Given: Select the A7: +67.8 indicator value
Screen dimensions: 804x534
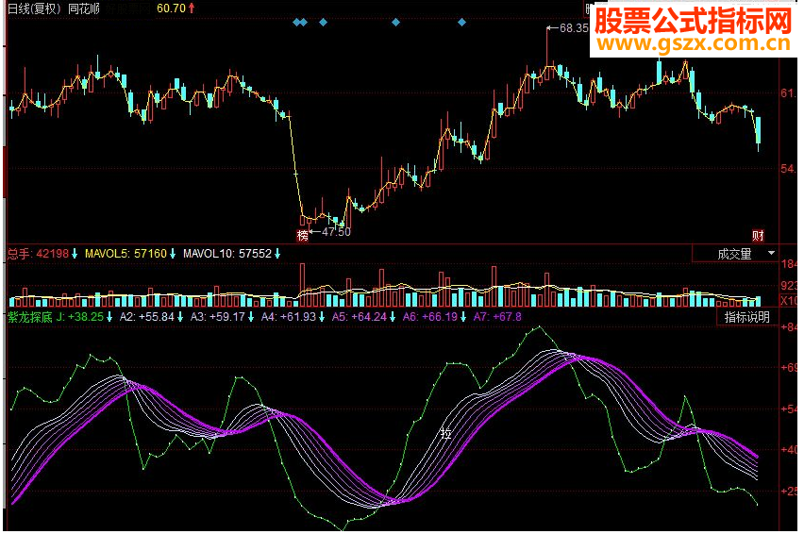Looking at the screenshot, I should click(x=497, y=317).
